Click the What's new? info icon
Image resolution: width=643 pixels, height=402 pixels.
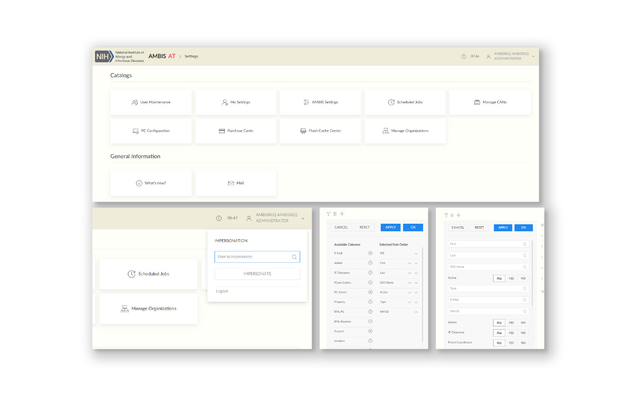coord(139,183)
